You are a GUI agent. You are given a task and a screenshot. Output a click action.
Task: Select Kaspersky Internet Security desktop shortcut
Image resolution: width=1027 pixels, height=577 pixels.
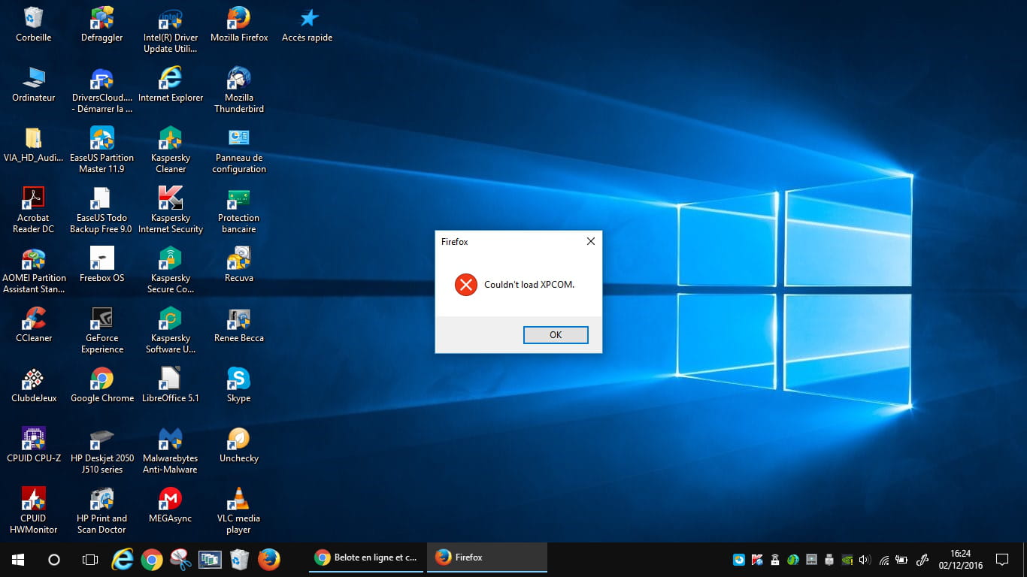pyautogui.click(x=171, y=211)
